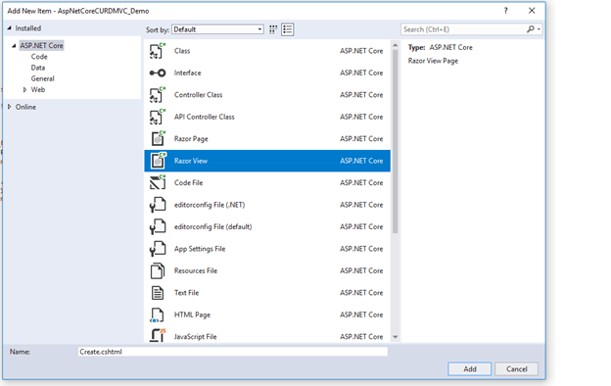Click the editorconfig File (default) text
Viewport: 611px width, 386px height.
[212, 226]
